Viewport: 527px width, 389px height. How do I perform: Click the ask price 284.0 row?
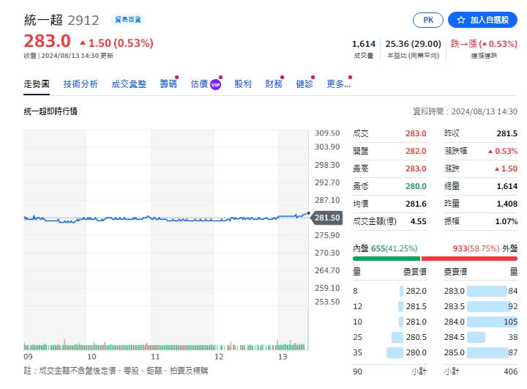coord(481,322)
